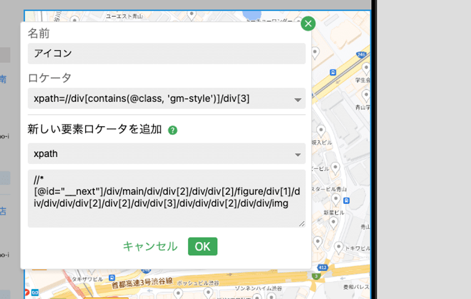Click the route 246 highway badge on map
471x299 pixels.
pos(361,55)
